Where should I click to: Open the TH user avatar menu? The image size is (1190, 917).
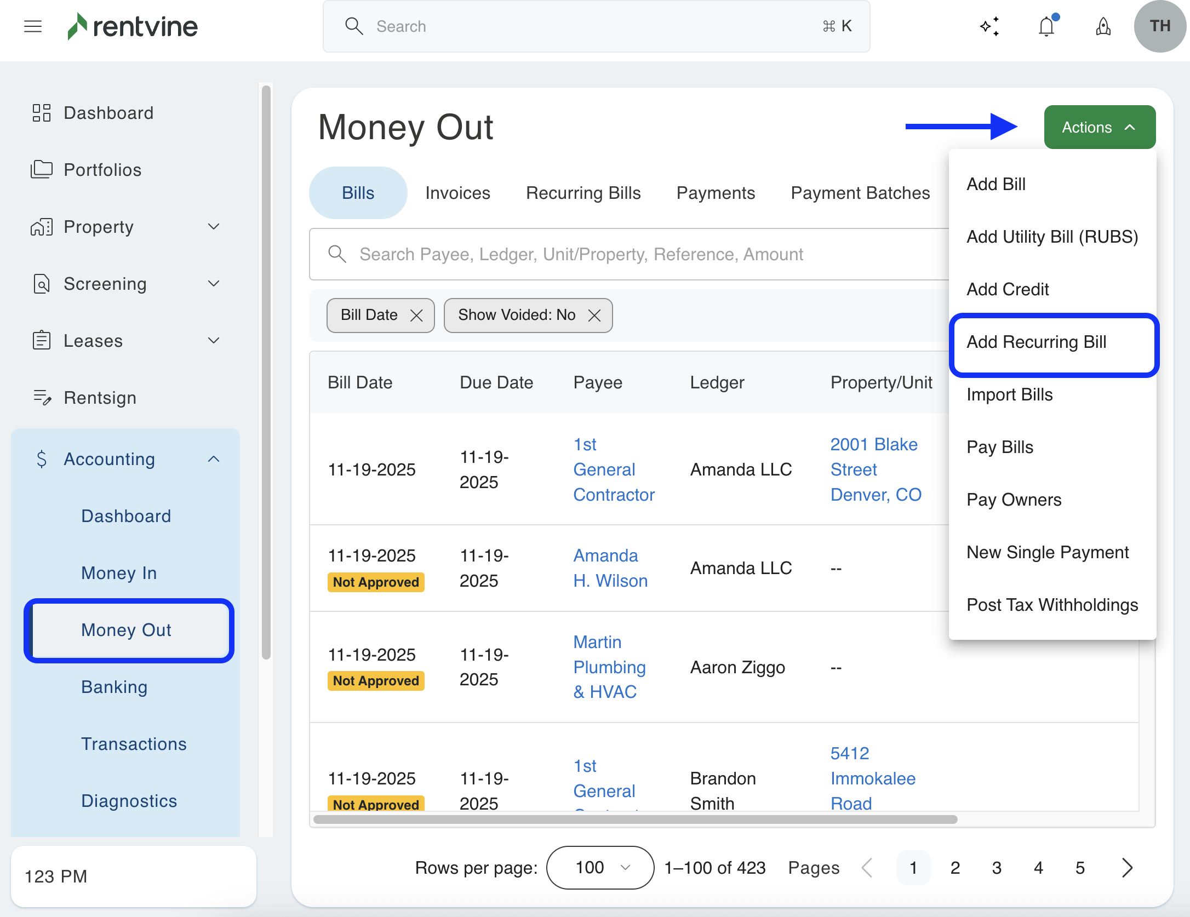click(x=1159, y=26)
